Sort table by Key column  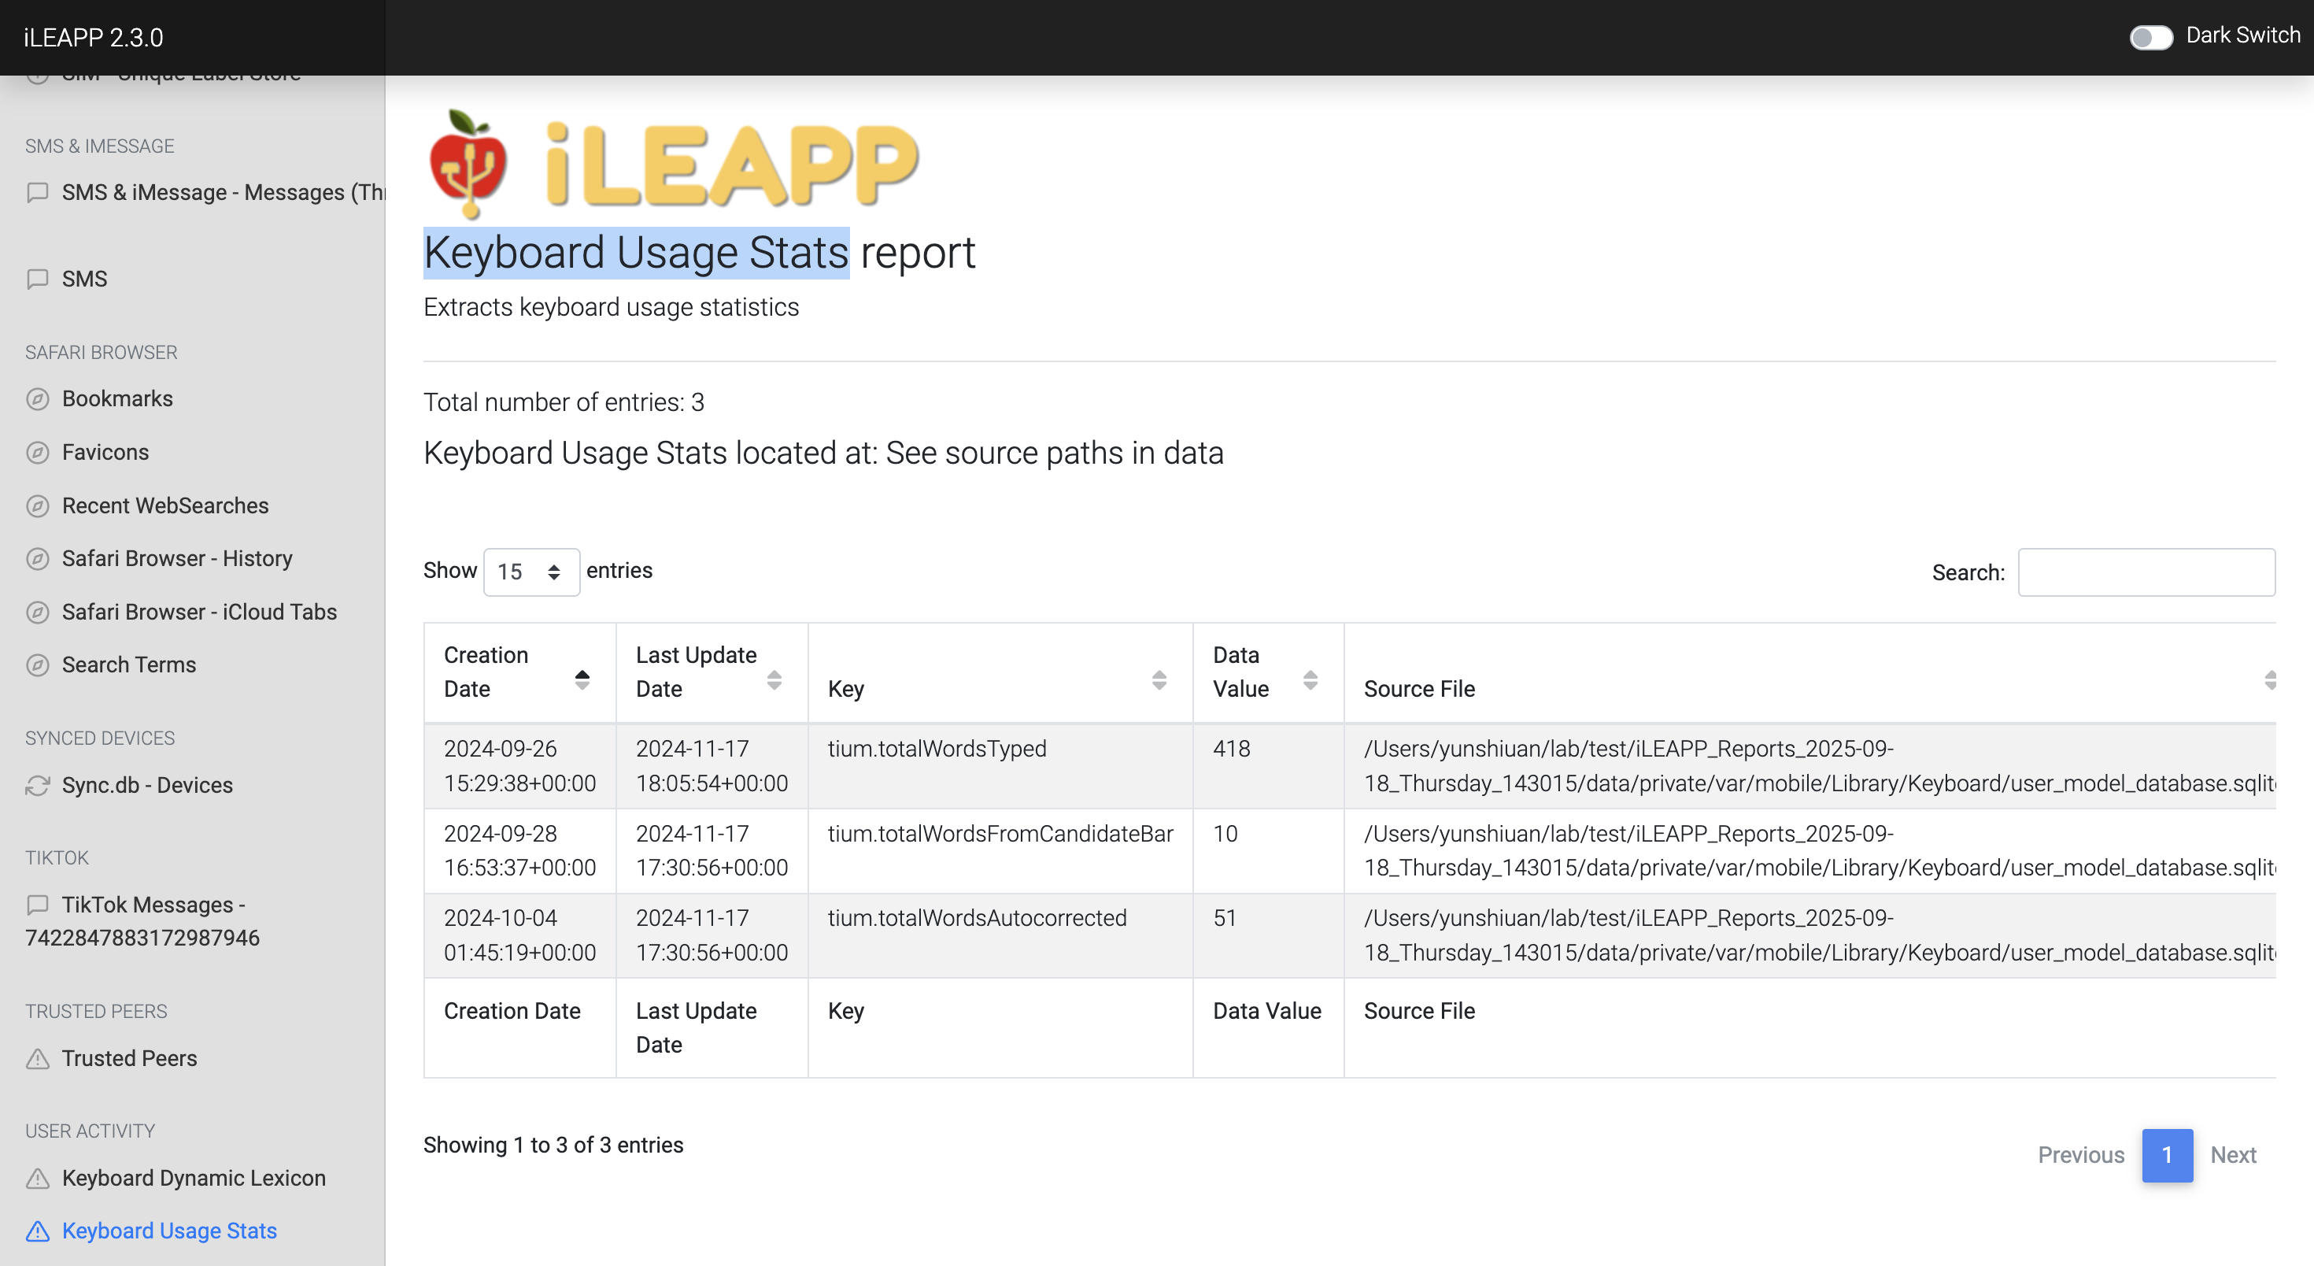click(x=1000, y=672)
